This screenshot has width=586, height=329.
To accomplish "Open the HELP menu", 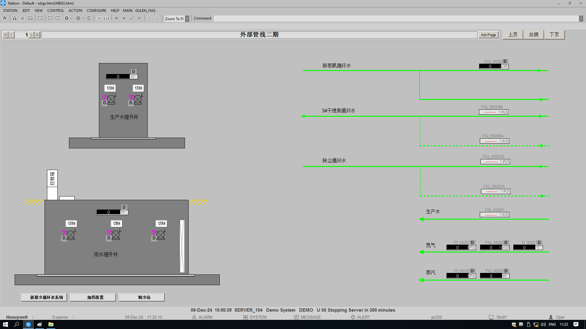I will (x=115, y=10).
